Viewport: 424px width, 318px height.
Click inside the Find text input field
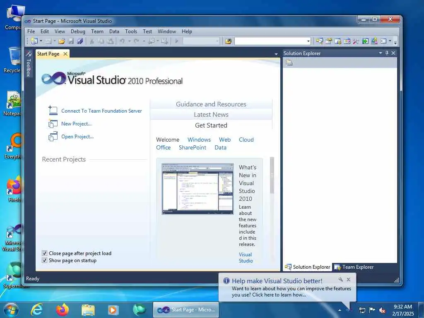pyautogui.click(x=270, y=41)
